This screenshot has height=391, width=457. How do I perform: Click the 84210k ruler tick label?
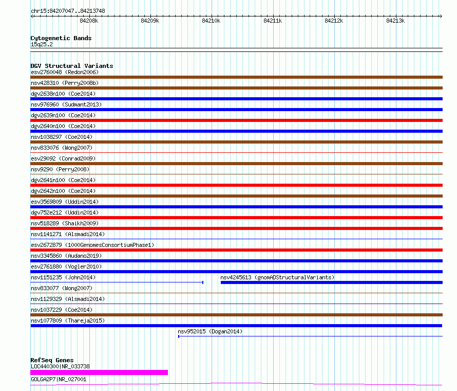211,21
